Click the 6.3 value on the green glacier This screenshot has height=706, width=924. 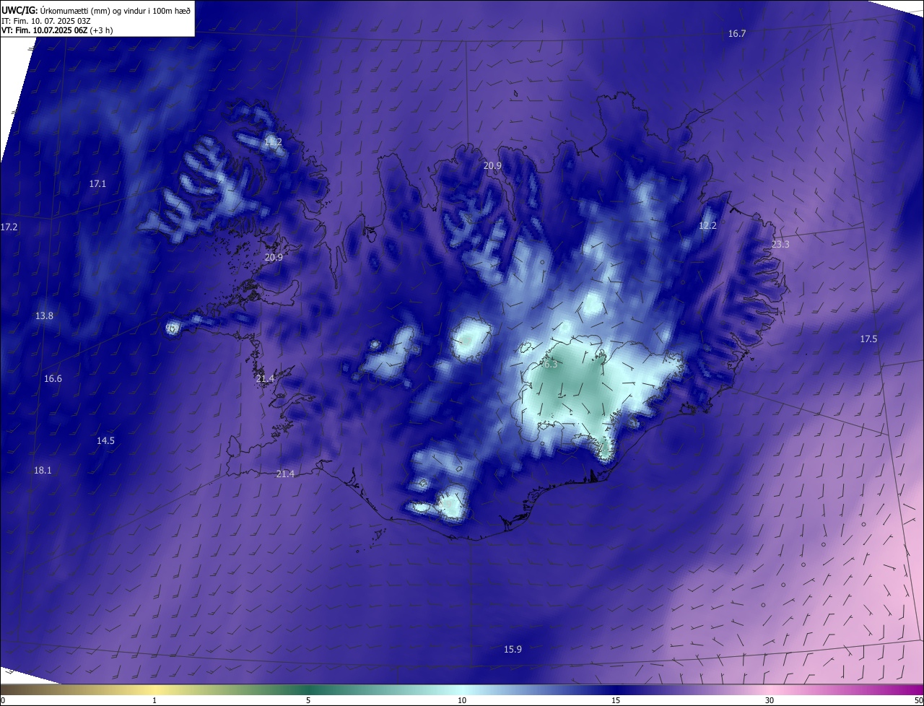(549, 364)
